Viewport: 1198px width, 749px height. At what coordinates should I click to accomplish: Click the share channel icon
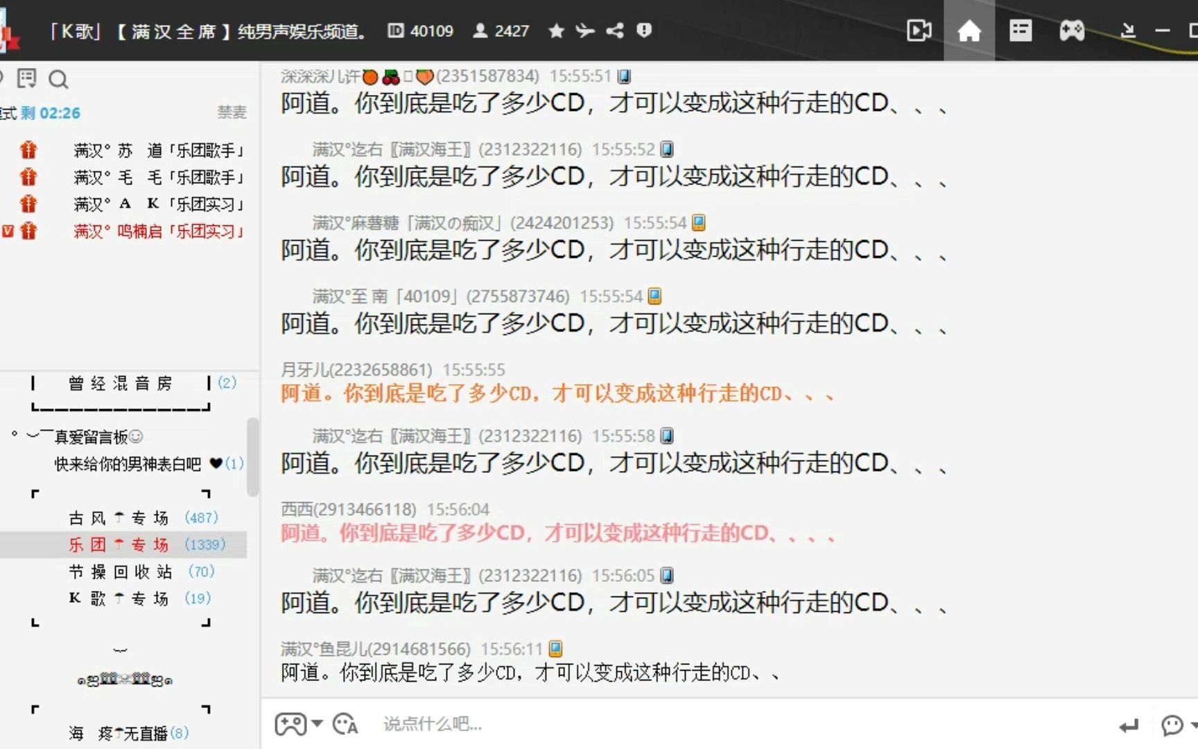coord(615,31)
